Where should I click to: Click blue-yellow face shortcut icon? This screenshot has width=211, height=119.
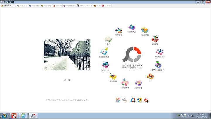pos(139,100)
